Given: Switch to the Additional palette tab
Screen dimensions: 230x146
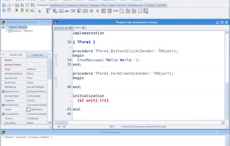Looking at the screenshot, I should coord(57,5).
